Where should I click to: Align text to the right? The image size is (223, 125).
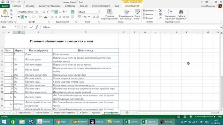60,17
